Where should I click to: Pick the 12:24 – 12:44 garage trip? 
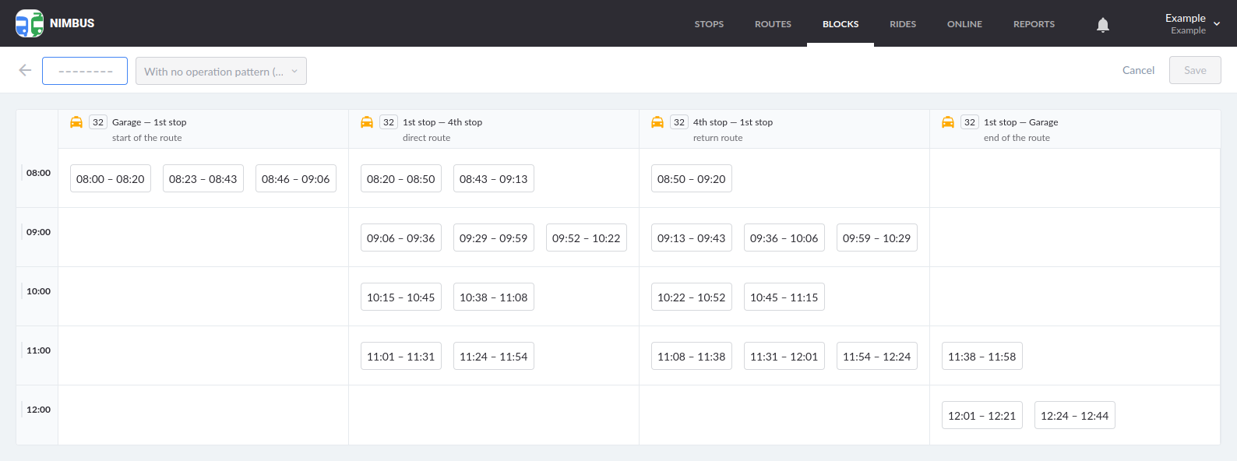click(x=1074, y=416)
